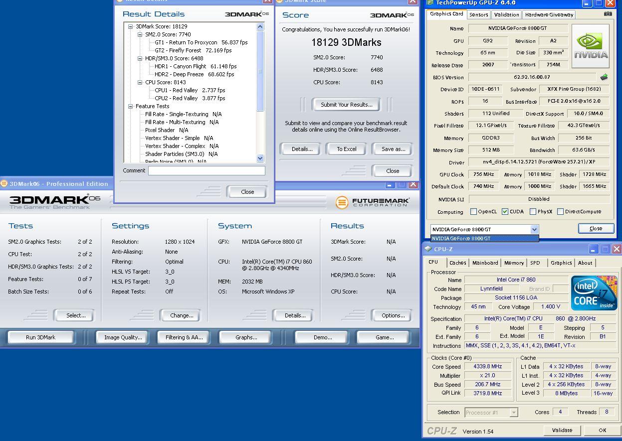622x441 pixels.
Task: Switch to the Sensors tab in GPU-Z
Action: point(478,14)
